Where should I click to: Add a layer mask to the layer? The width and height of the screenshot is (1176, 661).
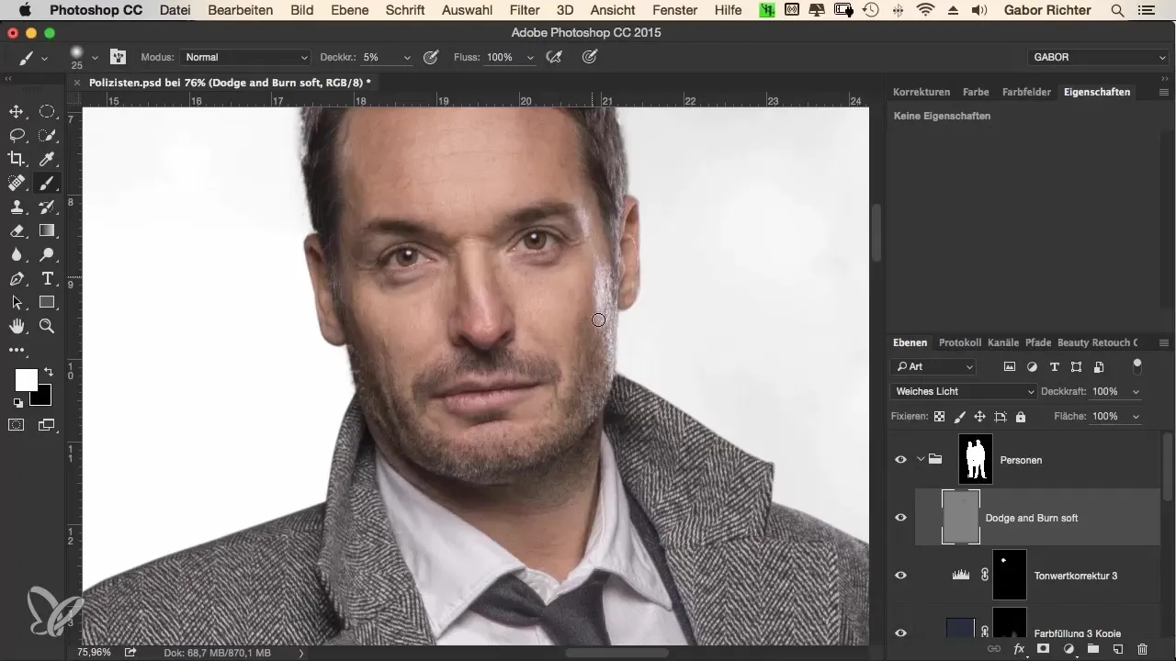coord(1044,649)
